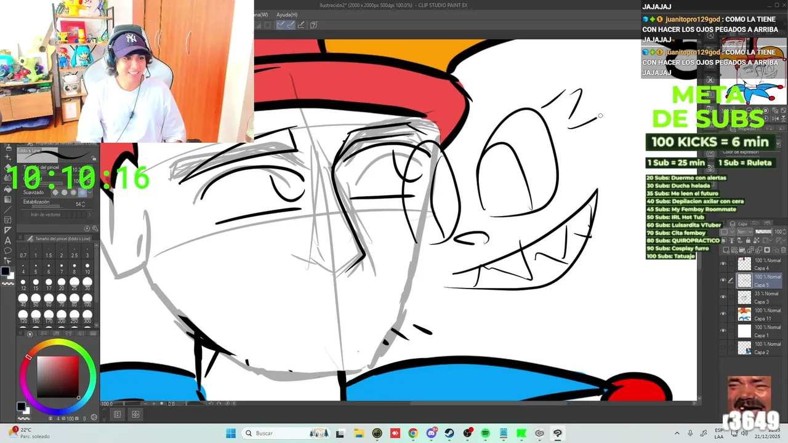
Task: Pick a shade in the color square
Action: pos(57,376)
